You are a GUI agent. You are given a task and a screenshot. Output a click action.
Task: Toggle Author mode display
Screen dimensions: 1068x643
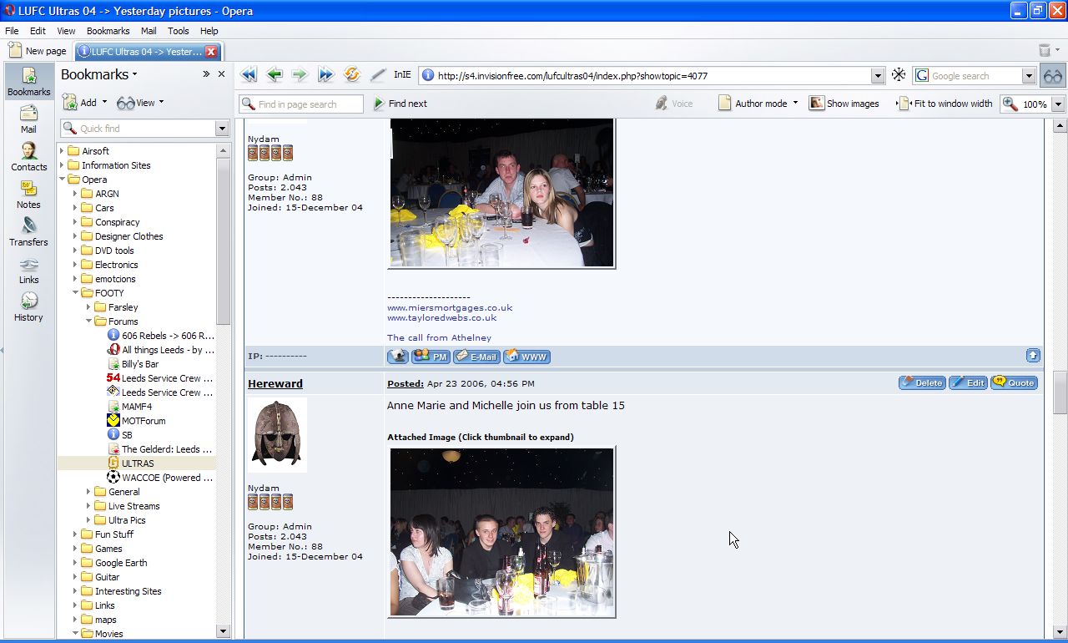(758, 104)
